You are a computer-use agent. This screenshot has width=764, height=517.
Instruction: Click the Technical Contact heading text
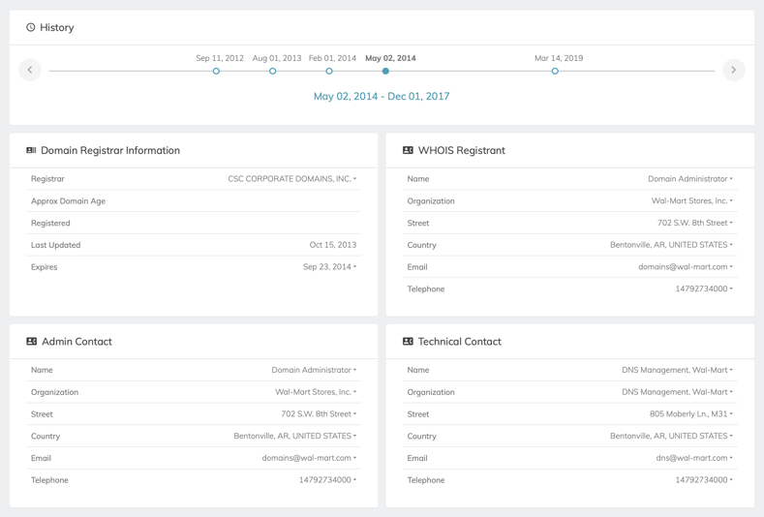(x=460, y=341)
